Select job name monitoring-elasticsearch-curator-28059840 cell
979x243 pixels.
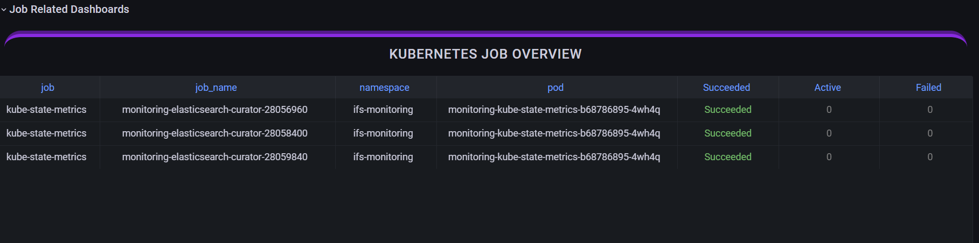pos(214,157)
